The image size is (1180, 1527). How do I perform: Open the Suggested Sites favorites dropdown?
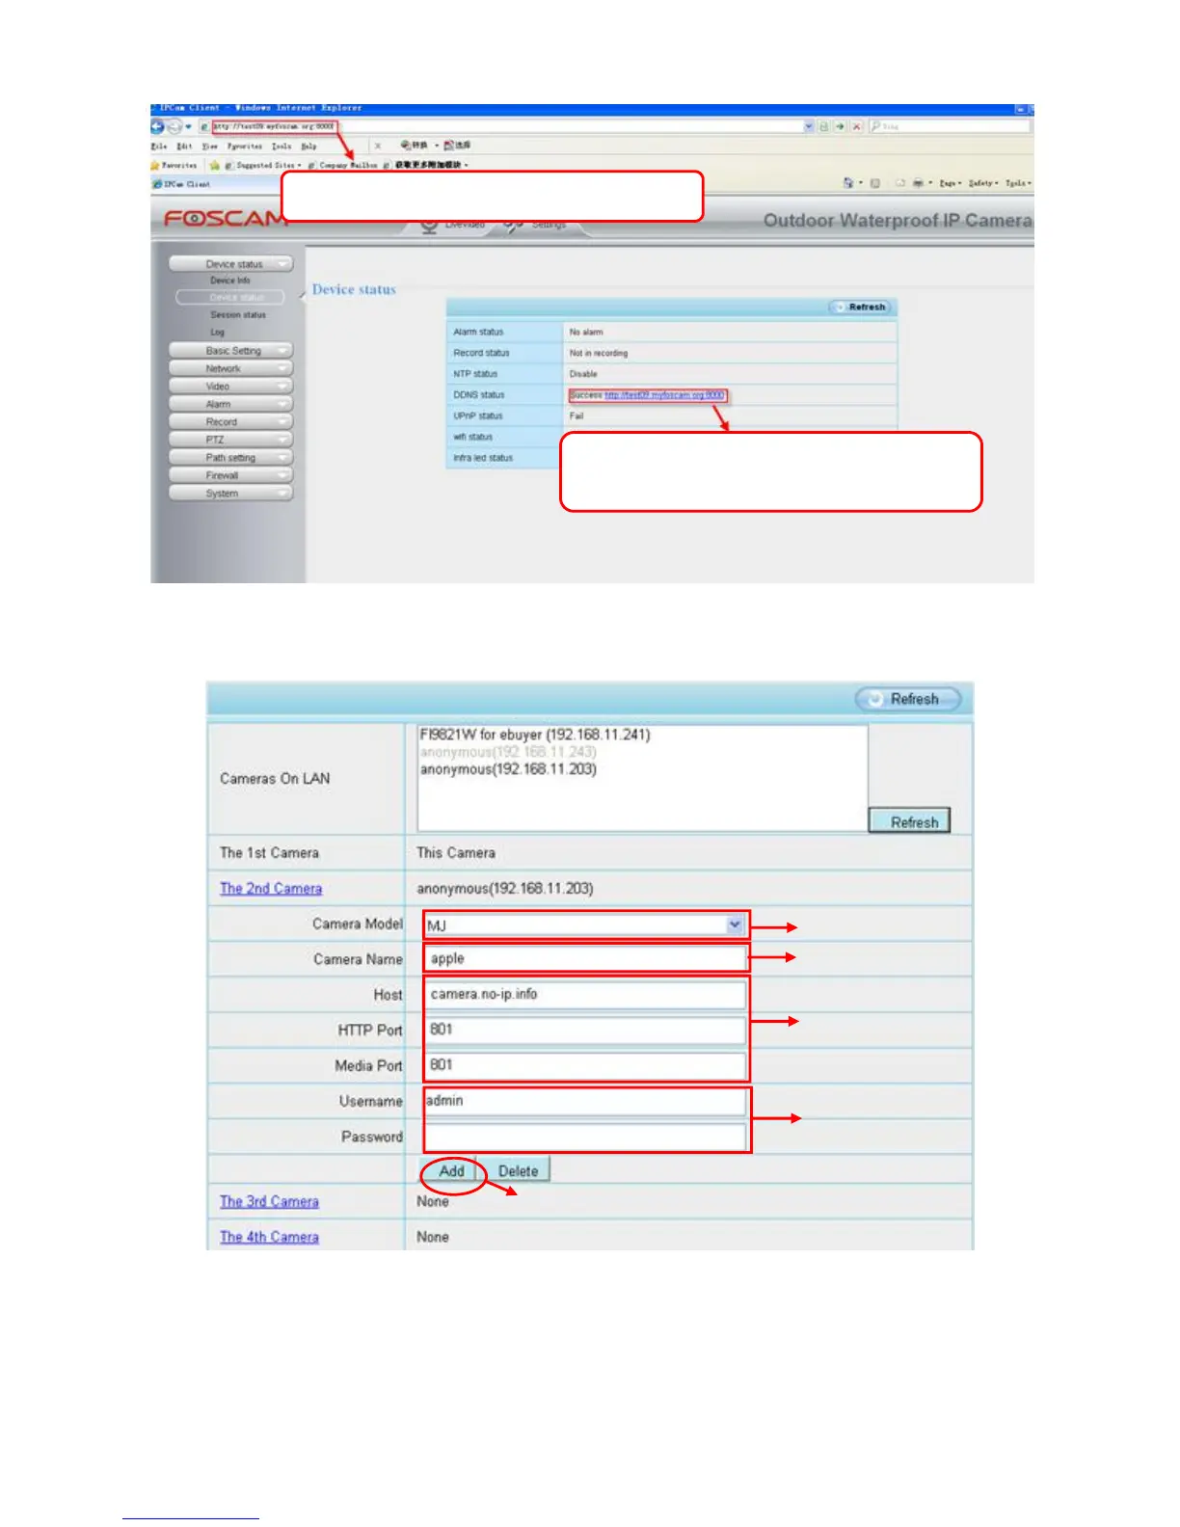click(x=264, y=166)
